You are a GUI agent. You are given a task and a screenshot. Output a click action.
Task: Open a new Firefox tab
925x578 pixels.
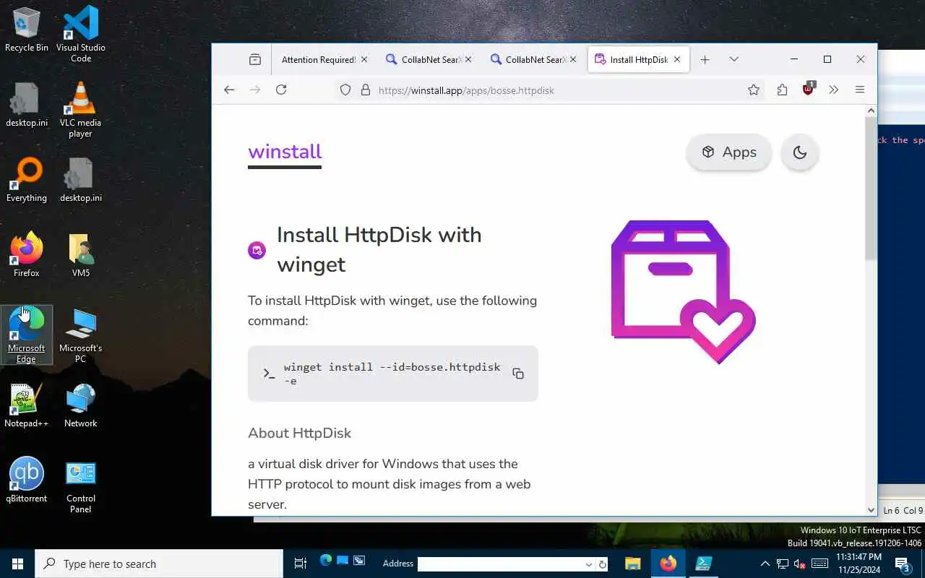pyautogui.click(x=705, y=59)
